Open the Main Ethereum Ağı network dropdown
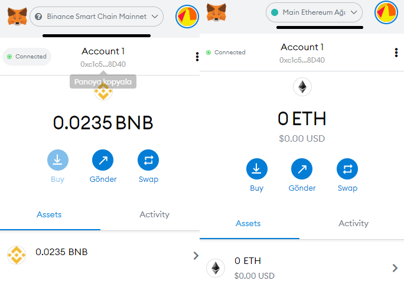This screenshot has width=404, height=297. tap(314, 12)
